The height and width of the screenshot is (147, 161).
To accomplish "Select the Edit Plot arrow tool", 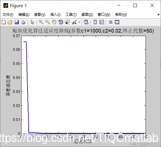I will click(x=32, y=22).
